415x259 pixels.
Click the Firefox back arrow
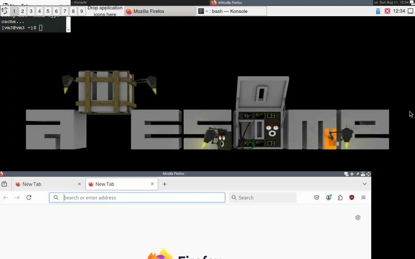click(x=6, y=197)
